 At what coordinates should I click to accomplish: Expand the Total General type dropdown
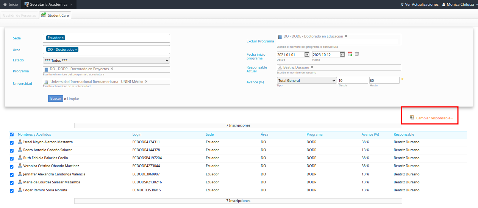point(306,80)
